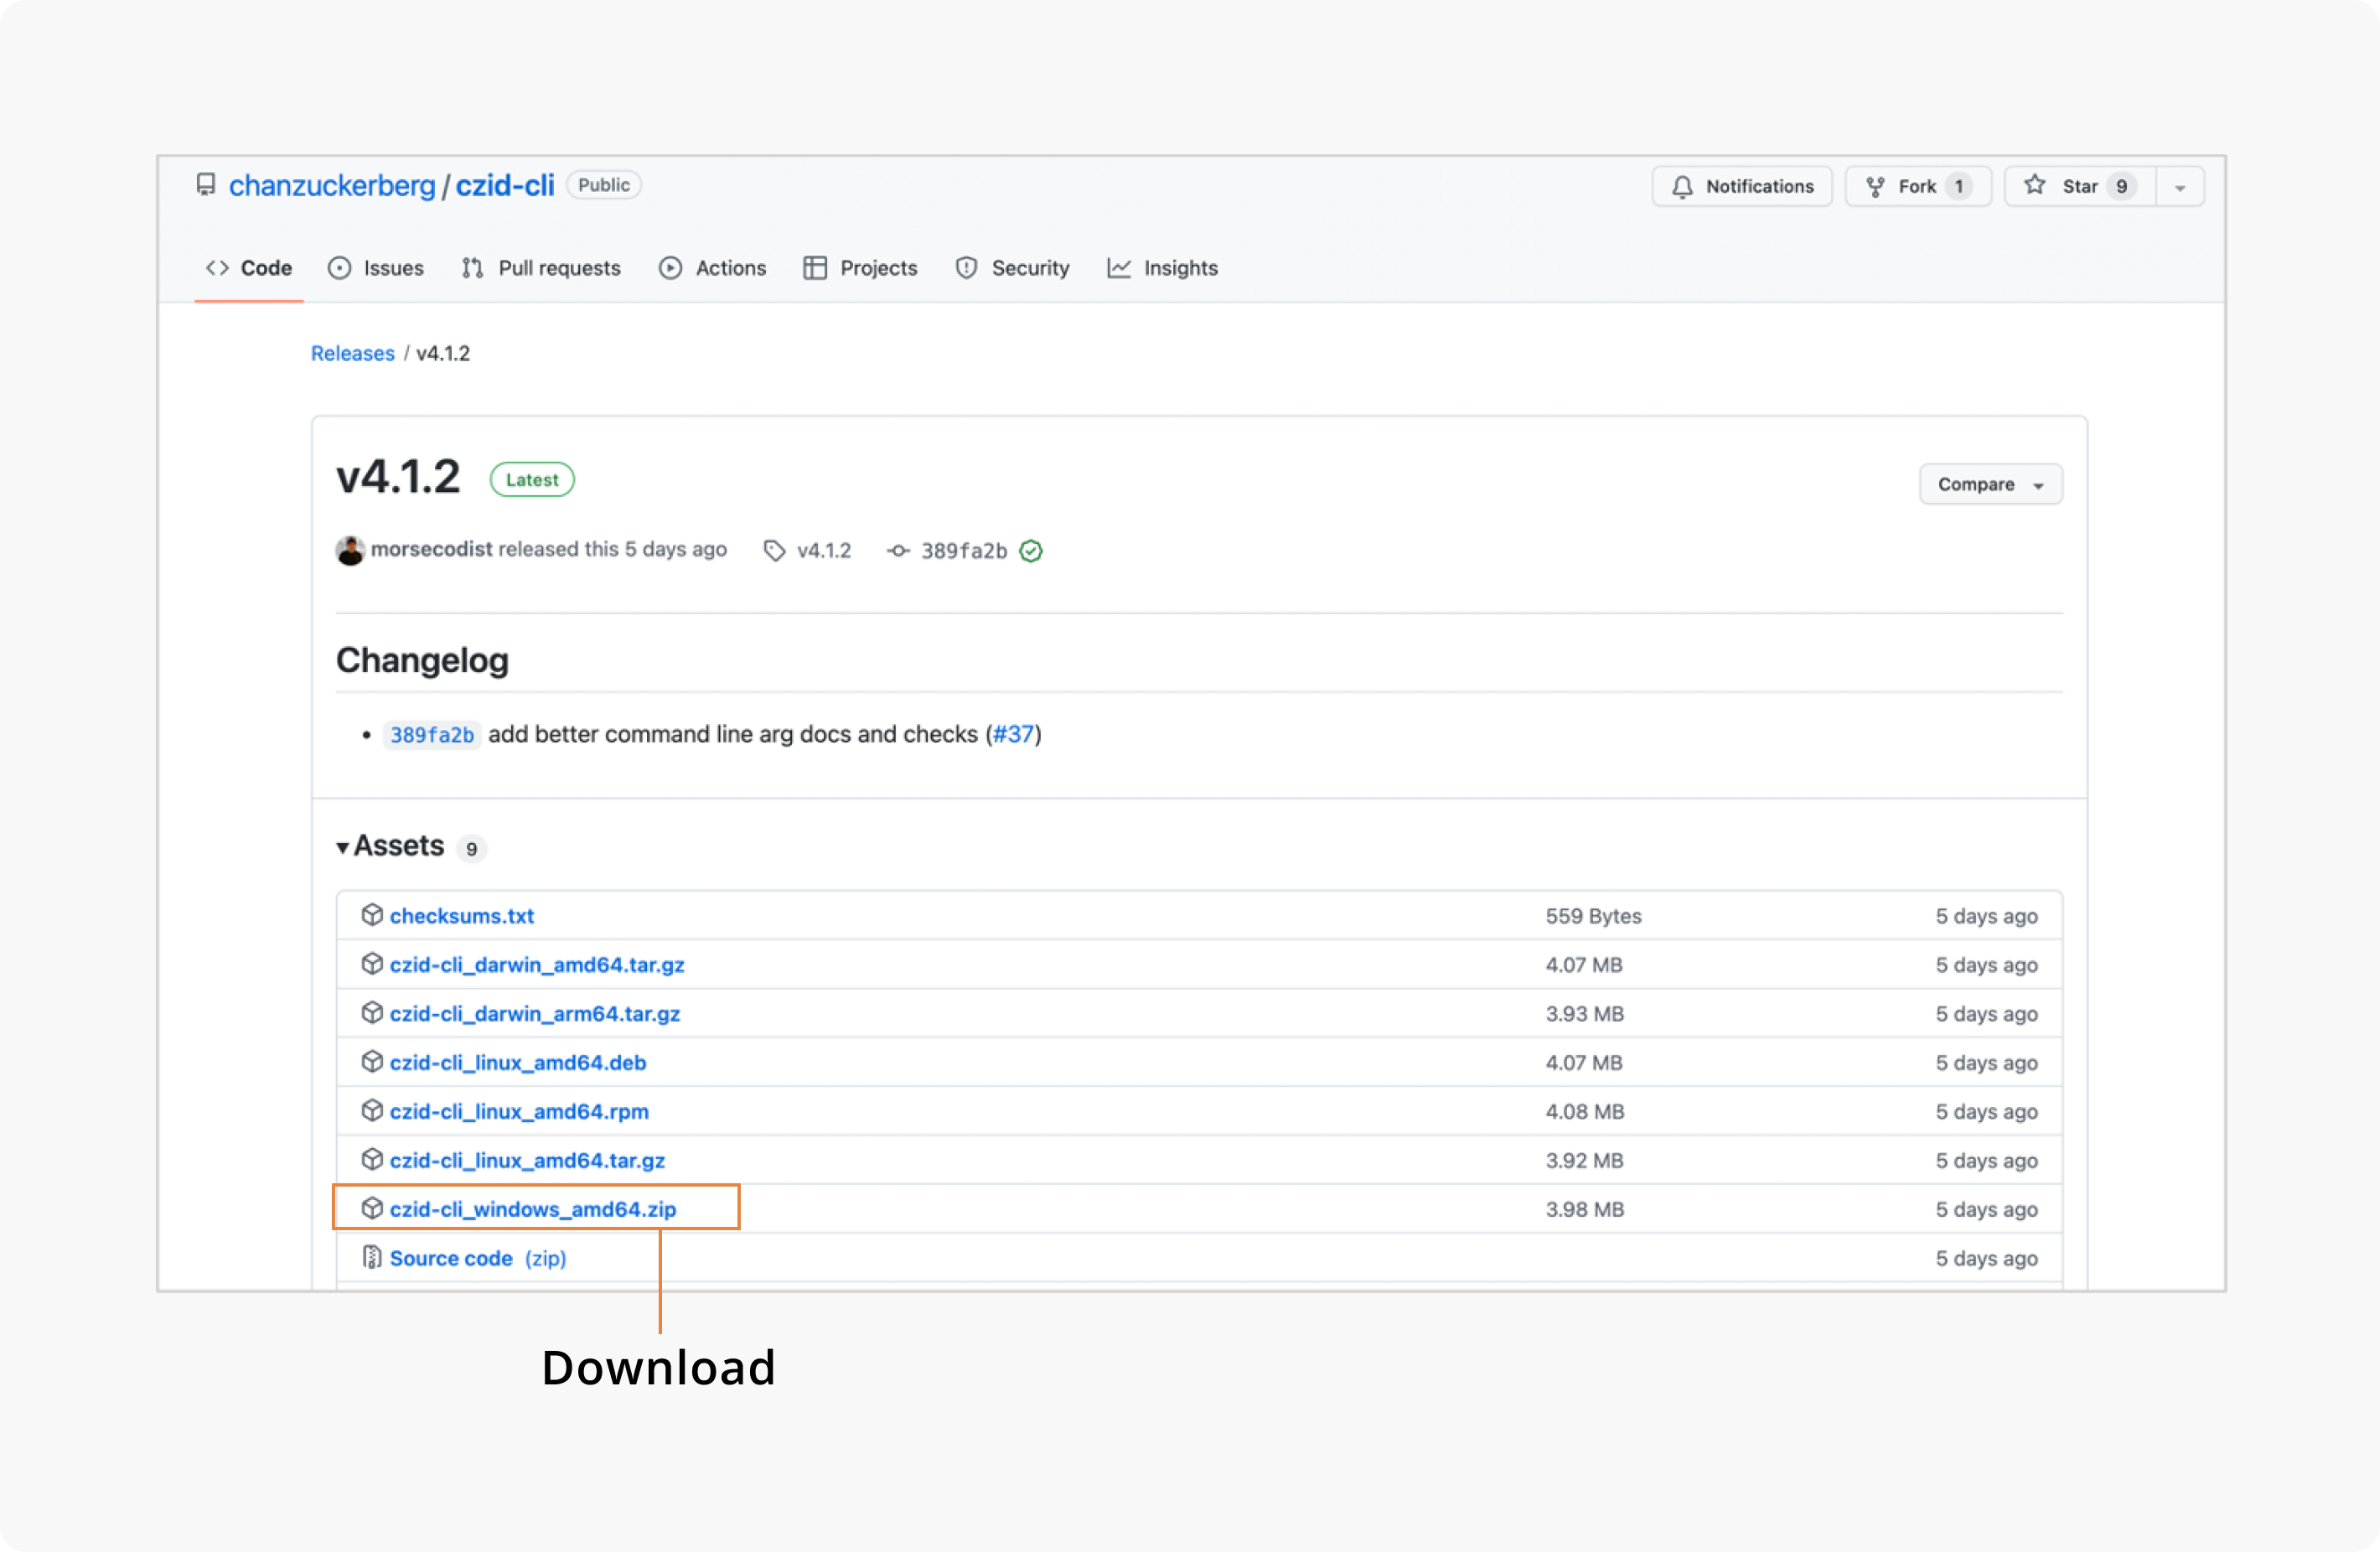Click the Assets count badge 9
Screen dimensions: 2380x1552
tap(471, 849)
